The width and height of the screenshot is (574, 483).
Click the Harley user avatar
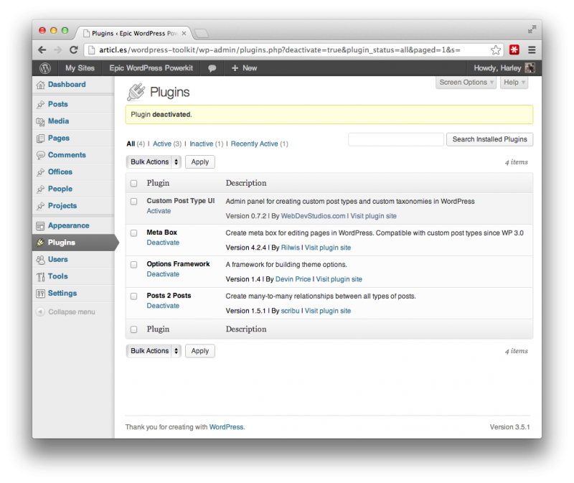click(530, 67)
